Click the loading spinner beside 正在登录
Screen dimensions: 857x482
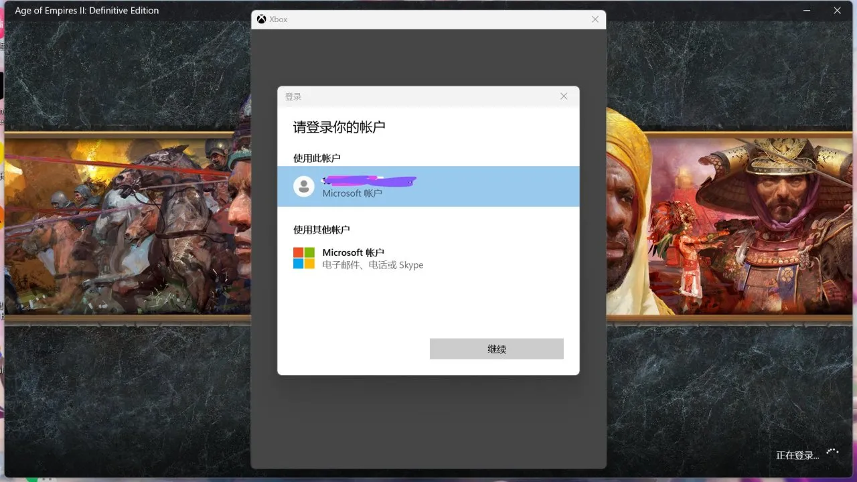coord(832,453)
